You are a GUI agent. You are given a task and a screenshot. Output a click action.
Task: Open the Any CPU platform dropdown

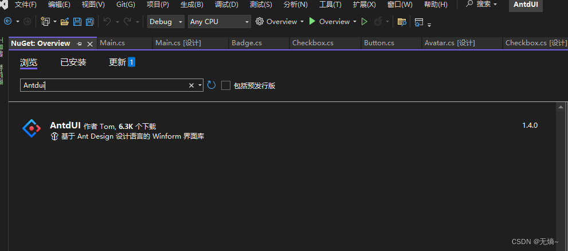tap(219, 21)
